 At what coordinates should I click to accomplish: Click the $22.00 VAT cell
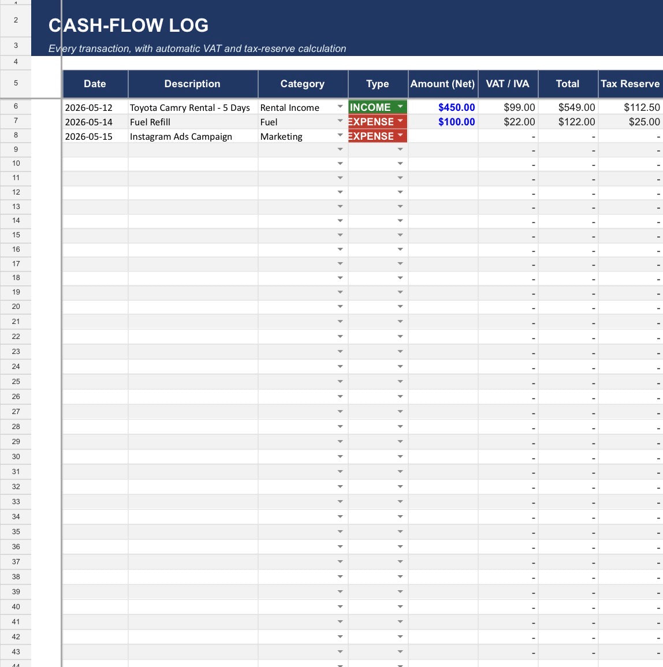click(x=508, y=122)
